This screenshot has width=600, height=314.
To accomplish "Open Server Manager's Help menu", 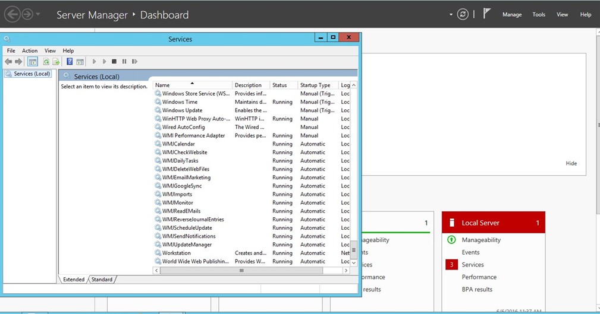I will coord(586,14).
